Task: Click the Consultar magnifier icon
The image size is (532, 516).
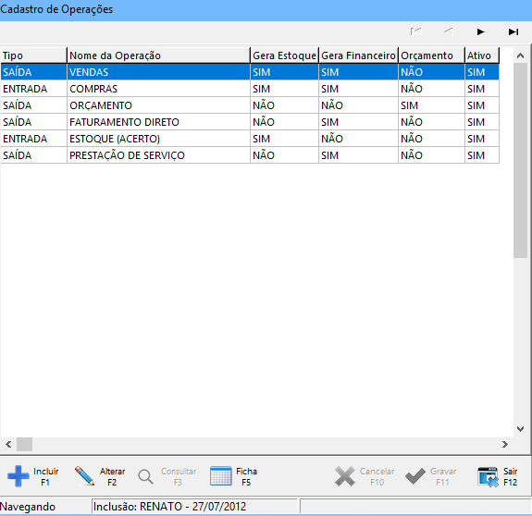Action: (x=146, y=476)
